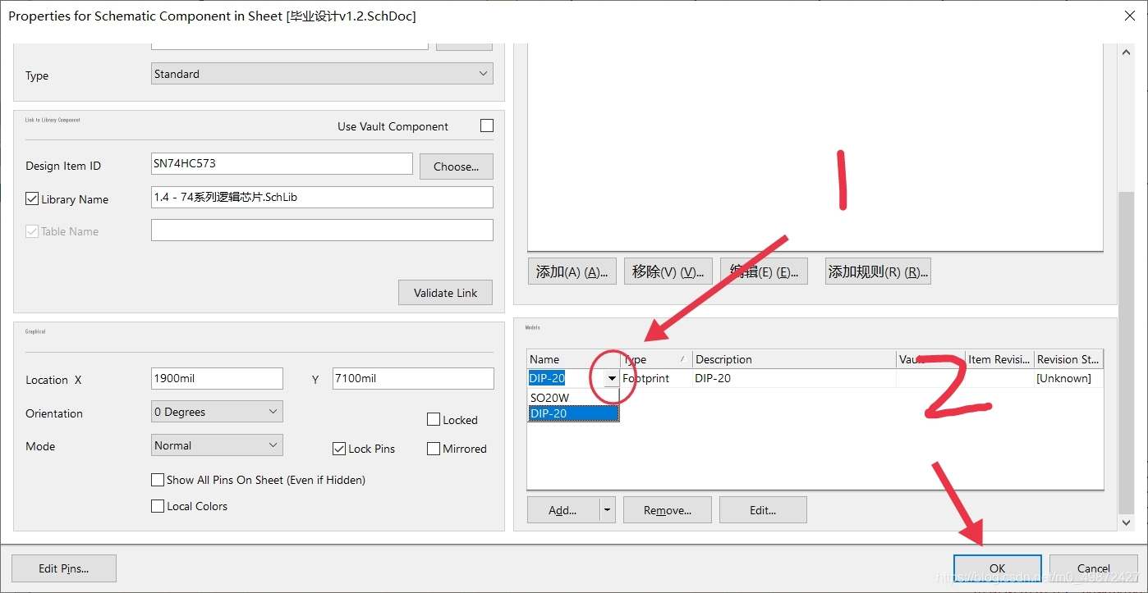Open the Add model dropdown arrow
The height and width of the screenshot is (593, 1148).
pyautogui.click(x=608, y=510)
